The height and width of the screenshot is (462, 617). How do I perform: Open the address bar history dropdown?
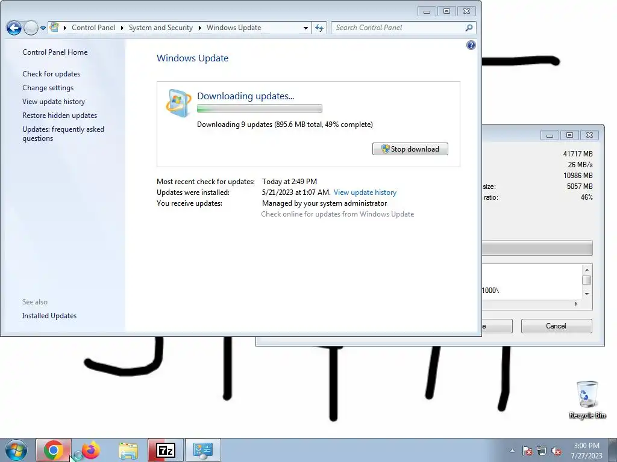305,28
